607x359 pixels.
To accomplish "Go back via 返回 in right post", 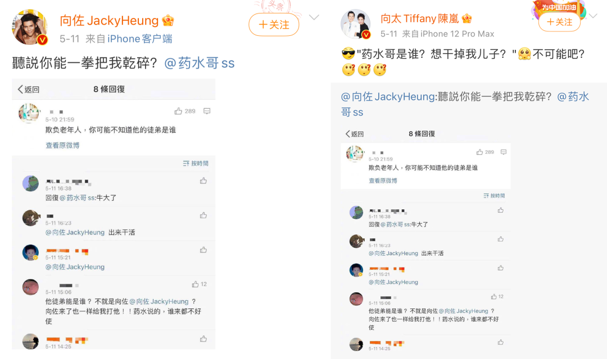I will point(355,134).
